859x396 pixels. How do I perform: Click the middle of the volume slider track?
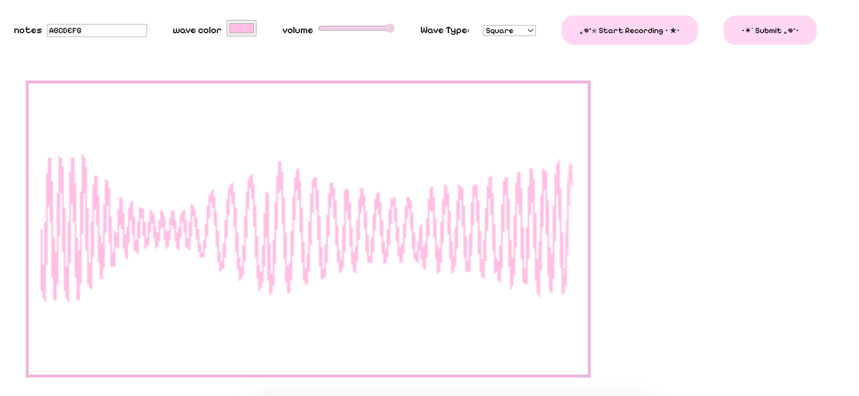[356, 28]
